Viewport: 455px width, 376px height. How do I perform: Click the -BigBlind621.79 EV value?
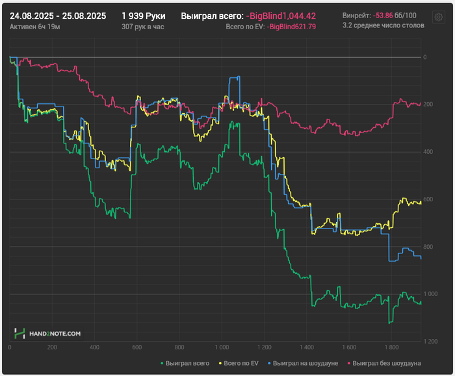(291, 27)
